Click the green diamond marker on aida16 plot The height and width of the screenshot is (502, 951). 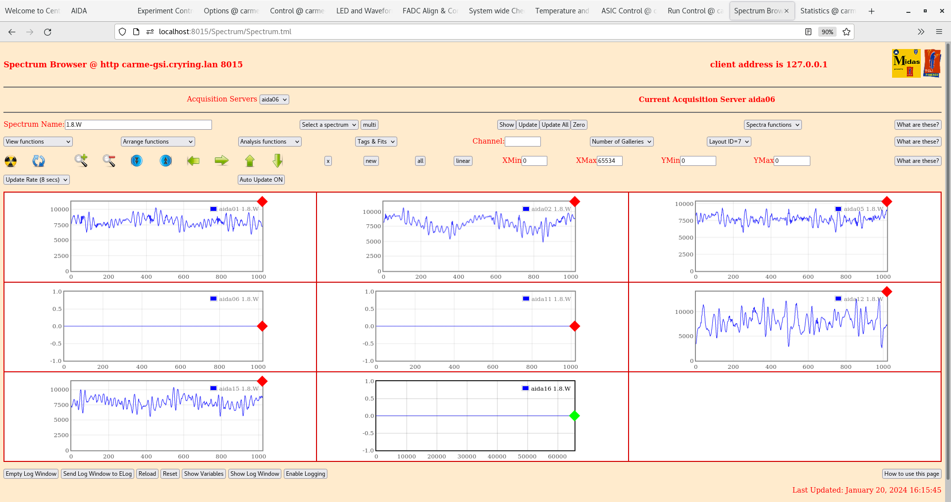(575, 416)
